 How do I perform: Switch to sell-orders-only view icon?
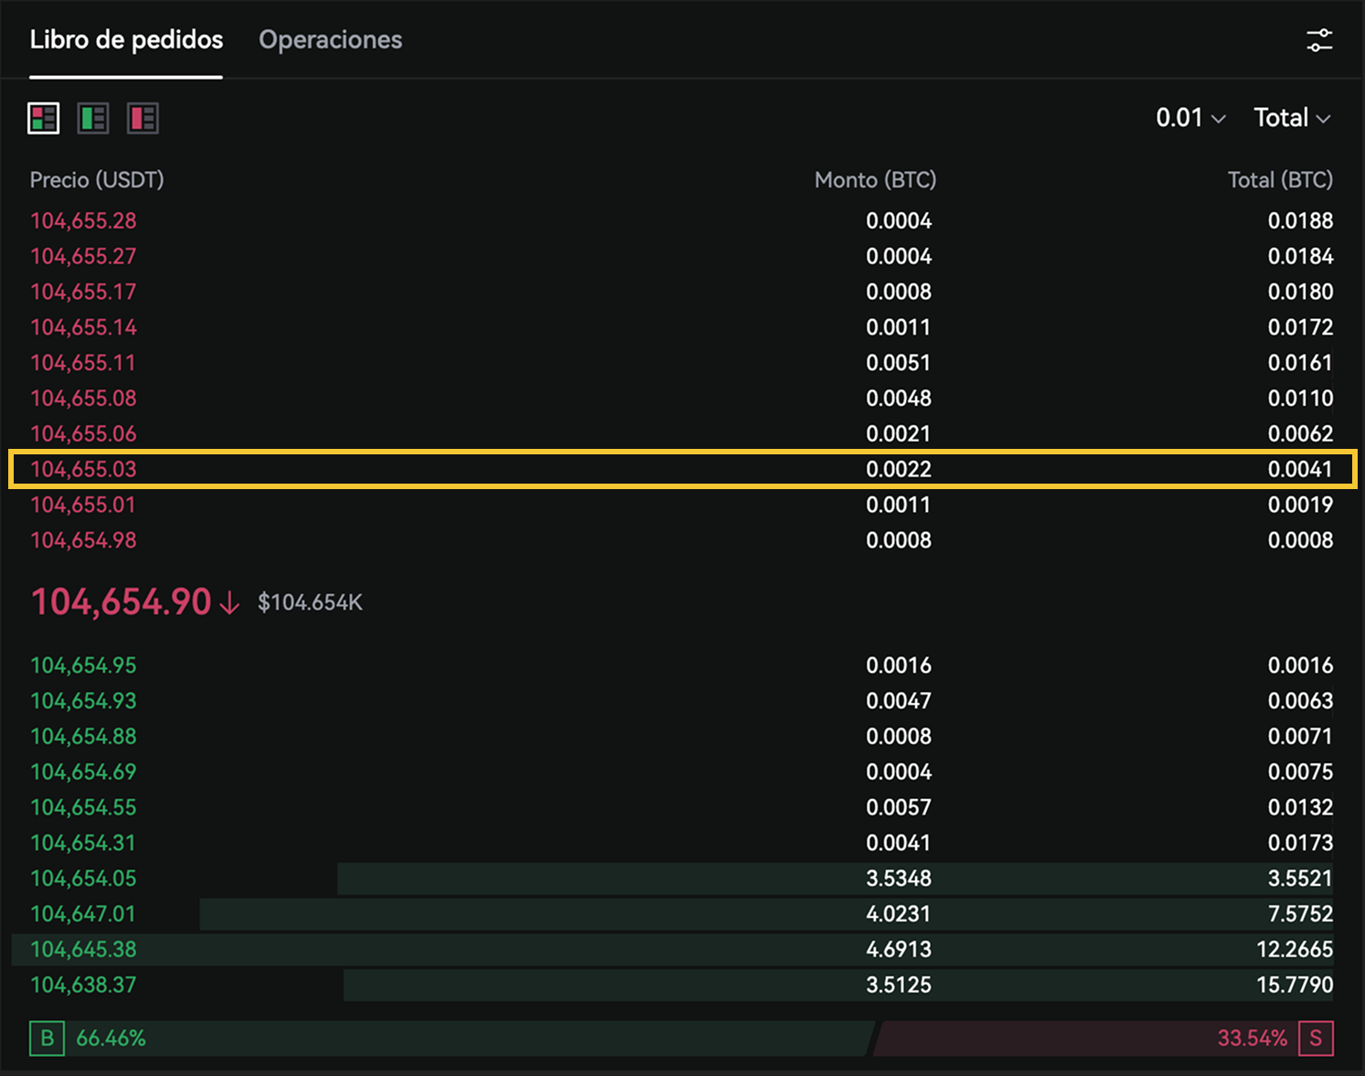[143, 118]
